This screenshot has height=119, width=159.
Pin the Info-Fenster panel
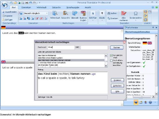[153, 28]
